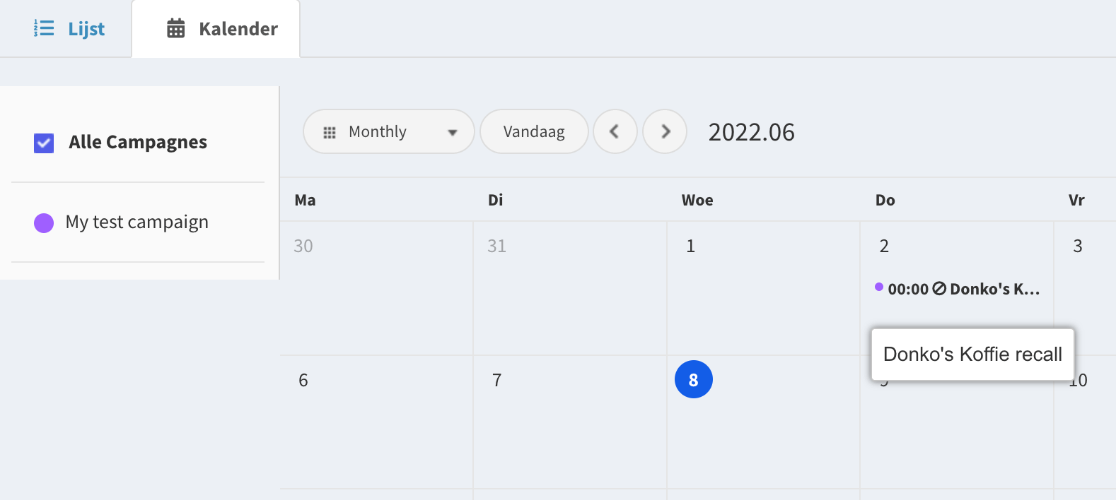Click purple dot beside 00:00 event
The image size is (1116, 500).
click(x=879, y=287)
